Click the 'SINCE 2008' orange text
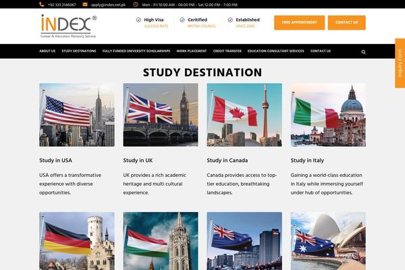The height and width of the screenshot is (270, 405). pyautogui.click(x=245, y=26)
